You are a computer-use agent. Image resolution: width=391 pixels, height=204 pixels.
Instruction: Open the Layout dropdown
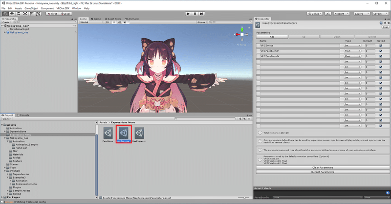tap(381, 14)
